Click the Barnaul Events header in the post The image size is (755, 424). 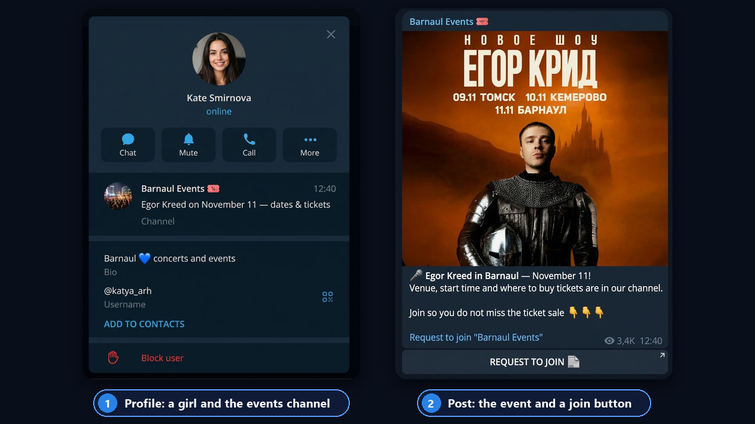coord(441,21)
